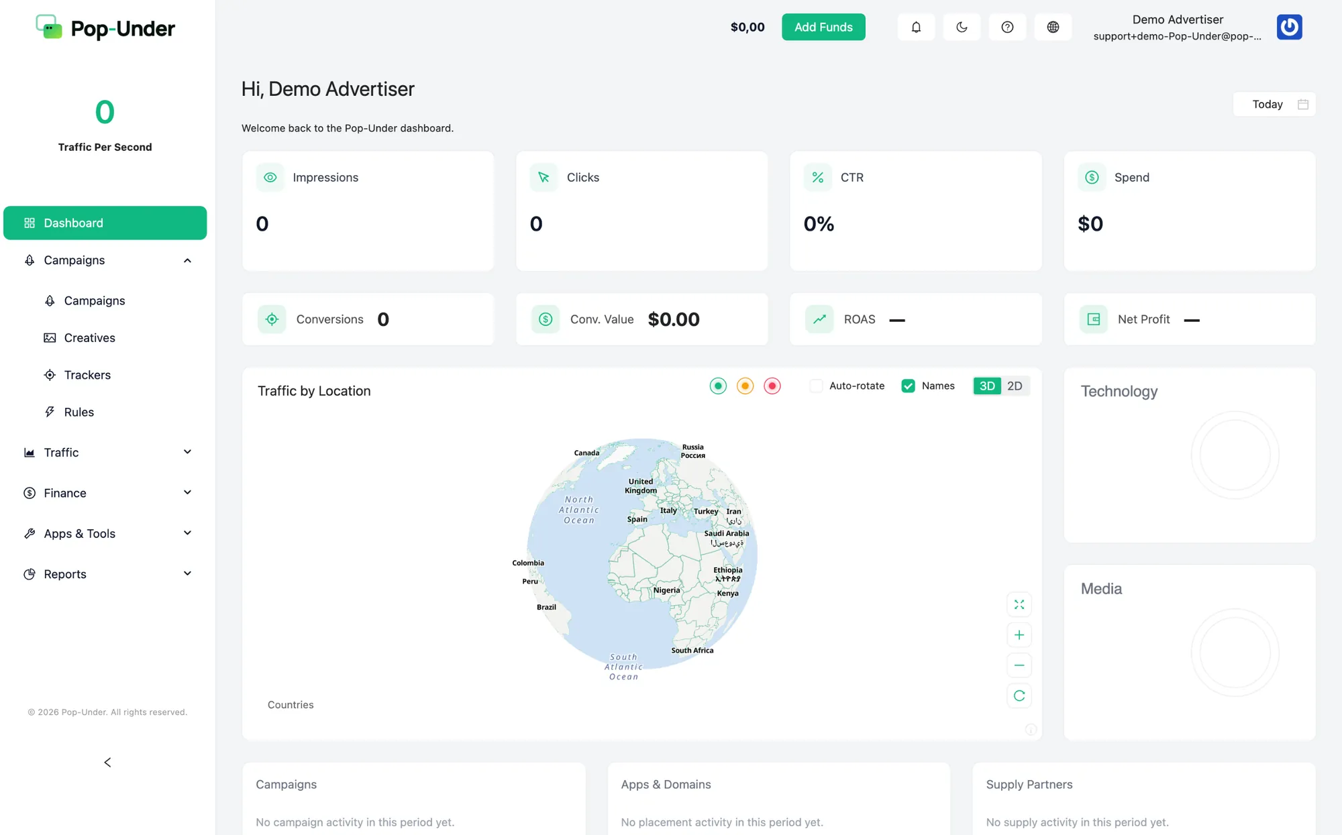
Task: Expand the Reports menu section
Action: [x=105, y=574]
